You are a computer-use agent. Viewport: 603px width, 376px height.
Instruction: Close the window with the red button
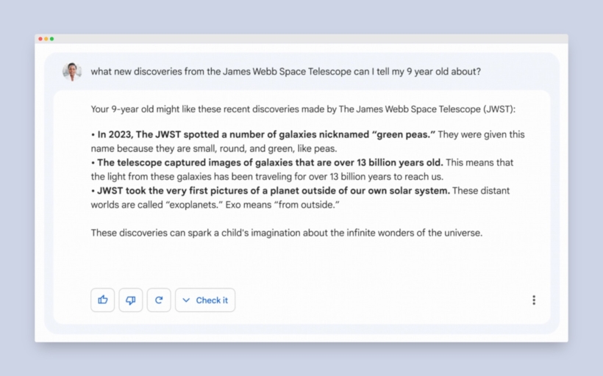[x=40, y=38]
